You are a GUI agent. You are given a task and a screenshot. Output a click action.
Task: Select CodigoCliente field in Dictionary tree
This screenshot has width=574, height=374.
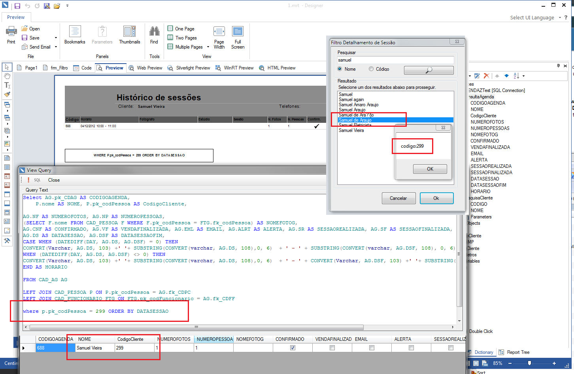click(483, 116)
